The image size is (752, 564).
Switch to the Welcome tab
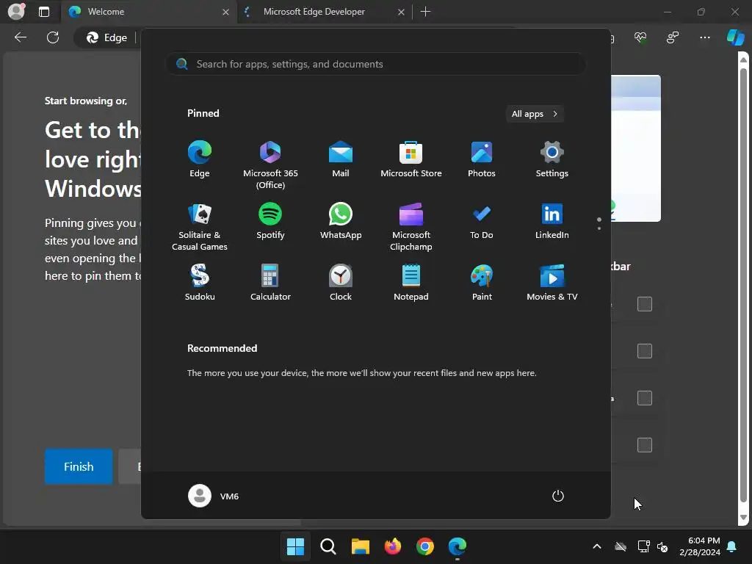tap(148, 12)
